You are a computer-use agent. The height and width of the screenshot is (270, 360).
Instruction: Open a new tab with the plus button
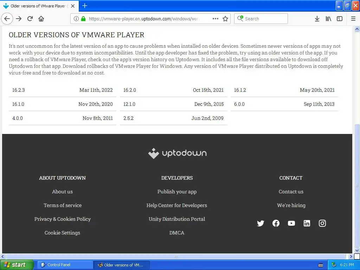coord(84,6)
